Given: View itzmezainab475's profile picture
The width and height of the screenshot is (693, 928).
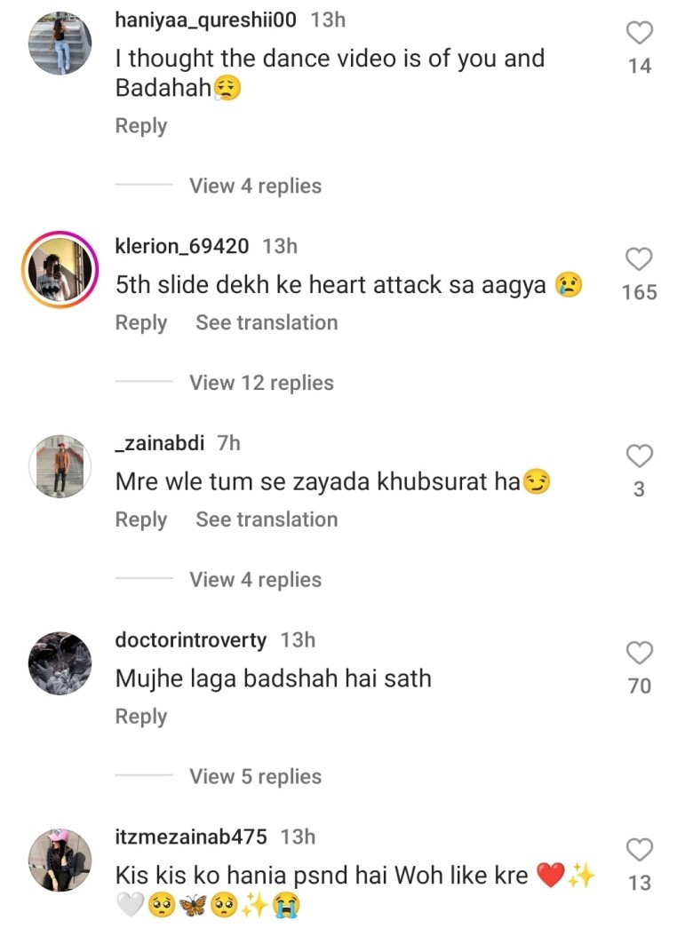Looking at the screenshot, I should point(60,860).
